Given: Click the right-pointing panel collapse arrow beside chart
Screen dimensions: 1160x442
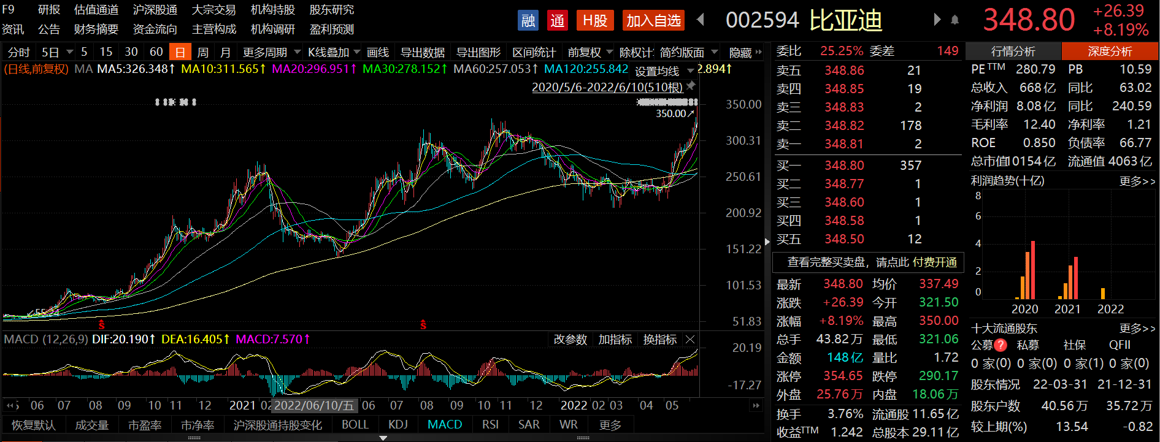Looking at the screenshot, I should pos(767,242).
